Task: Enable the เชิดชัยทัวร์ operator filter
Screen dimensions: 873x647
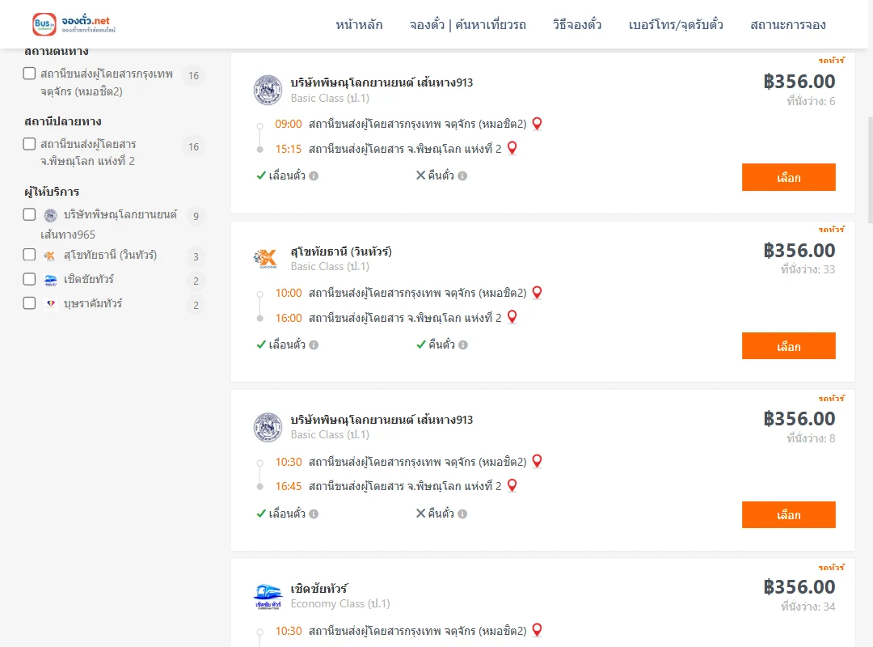Action: (30, 279)
